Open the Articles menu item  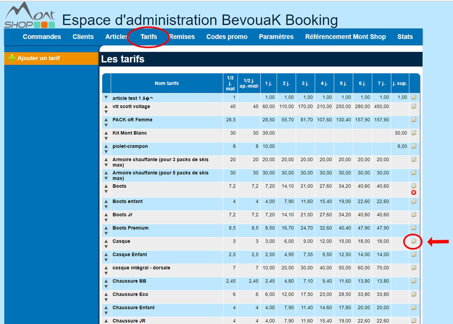click(x=117, y=37)
